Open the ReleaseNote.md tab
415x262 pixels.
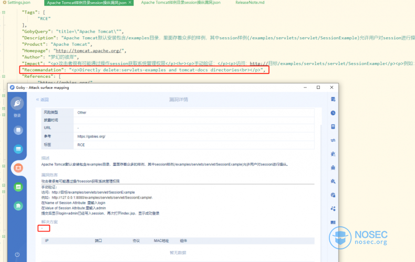[250, 3]
